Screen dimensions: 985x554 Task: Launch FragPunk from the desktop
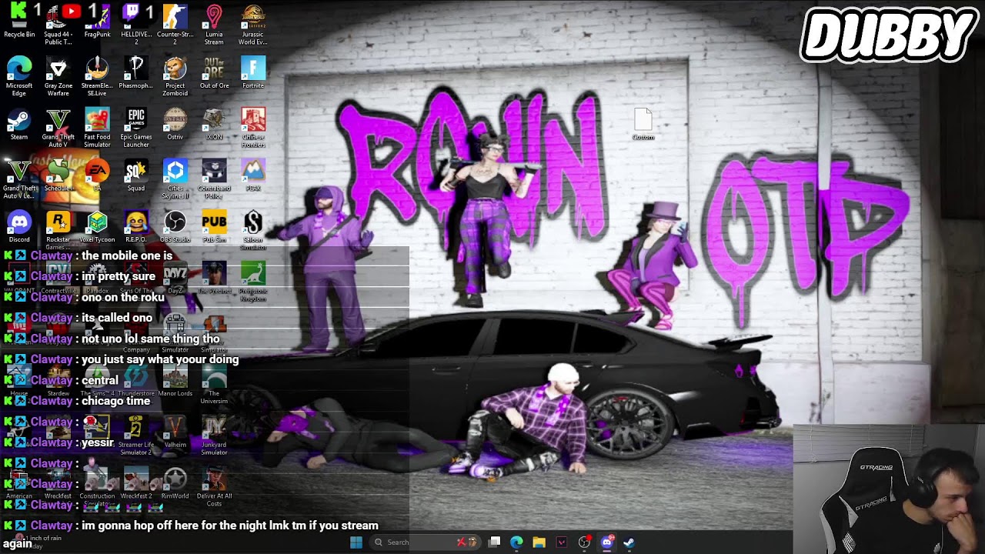(x=97, y=22)
